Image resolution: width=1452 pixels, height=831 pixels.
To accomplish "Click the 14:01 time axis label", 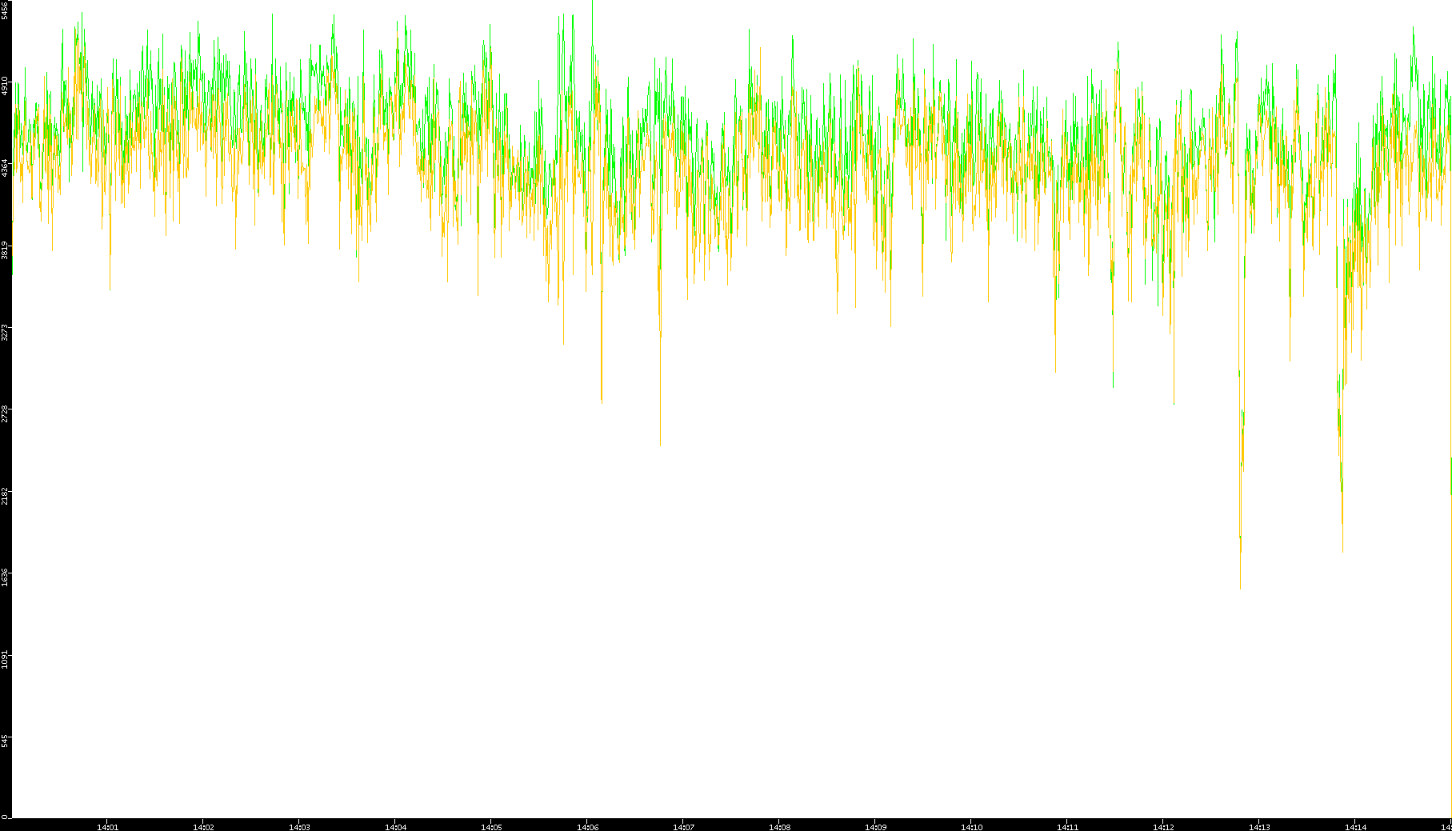I will coord(107,827).
